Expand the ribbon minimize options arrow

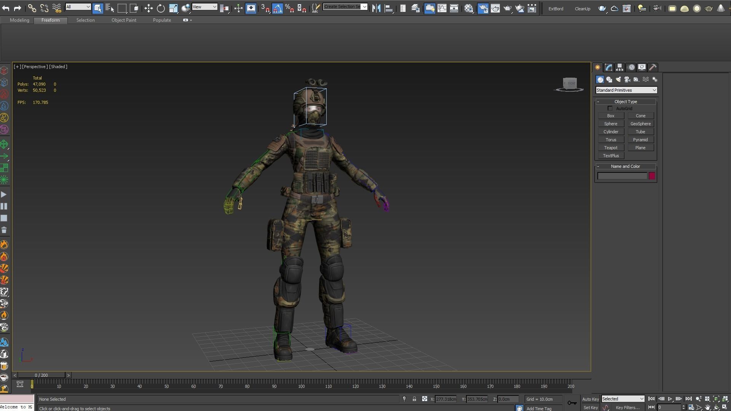[x=191, y=20]
